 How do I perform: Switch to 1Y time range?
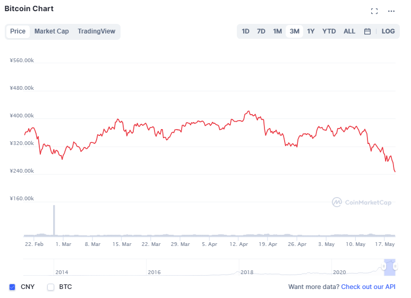pyautogui.click(x=311, y=31)
